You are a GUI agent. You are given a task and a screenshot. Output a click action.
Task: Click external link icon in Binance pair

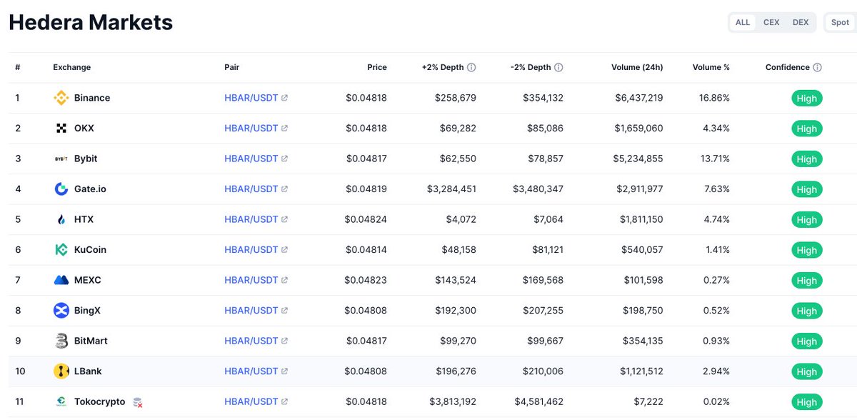pyautogui.click(x=284, y=98)
